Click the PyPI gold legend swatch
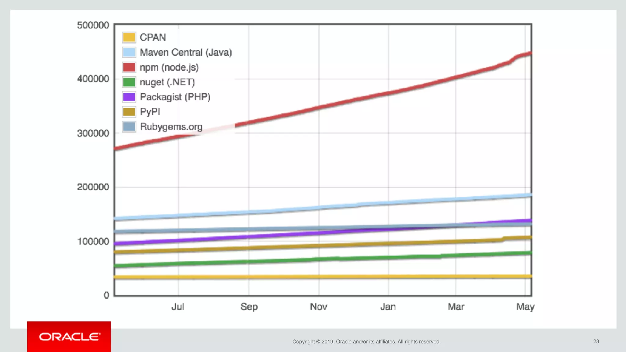This screenshot has width=626, height=352. point(129,112)
